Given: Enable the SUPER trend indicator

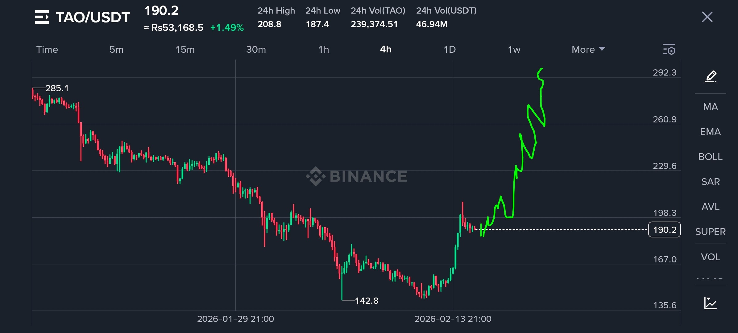Looking at the screenshot, I should coord(710,232).
